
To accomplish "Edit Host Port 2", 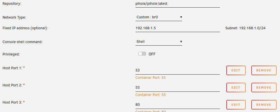I will coord(236,88).
